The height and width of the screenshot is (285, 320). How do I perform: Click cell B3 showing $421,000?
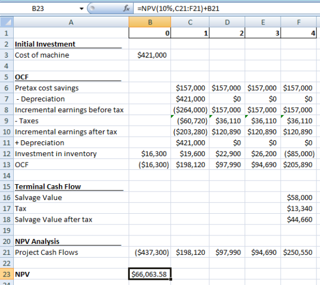click(150, 55)
